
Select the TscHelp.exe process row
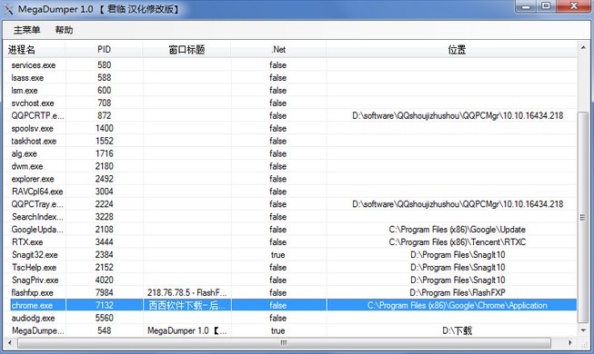click(290, 268)
